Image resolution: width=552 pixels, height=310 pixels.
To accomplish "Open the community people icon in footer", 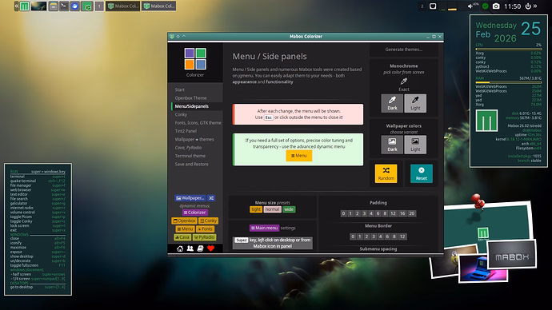I will tap(190, 248).
